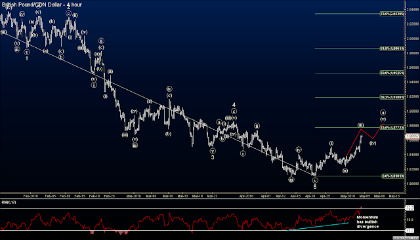Select the 61.8% Fibonacci retracement label

pyautogui.click(x=392, y=49)
